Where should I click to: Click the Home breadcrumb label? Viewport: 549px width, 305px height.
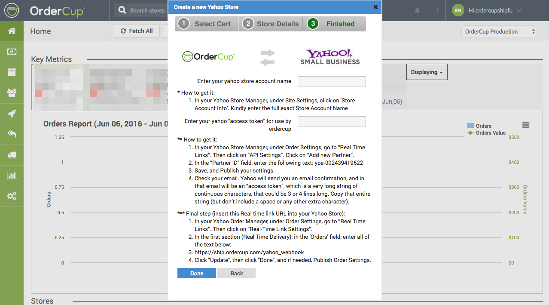(x=40, y=31)
